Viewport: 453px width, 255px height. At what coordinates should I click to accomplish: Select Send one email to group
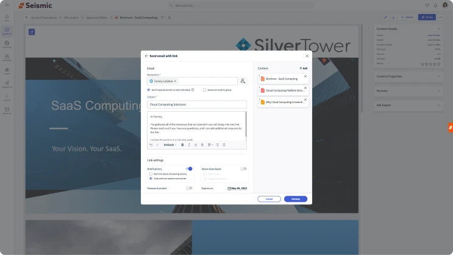204,90
